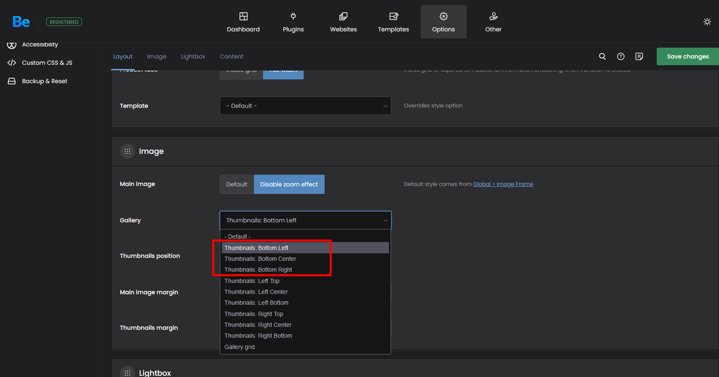Click the search magnifier icon
The image size is (719, 377).
(x=602, y=56)
